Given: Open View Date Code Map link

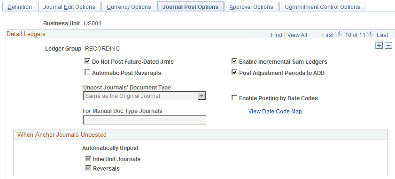Looking at the screenshot, I should coord(275,112).
